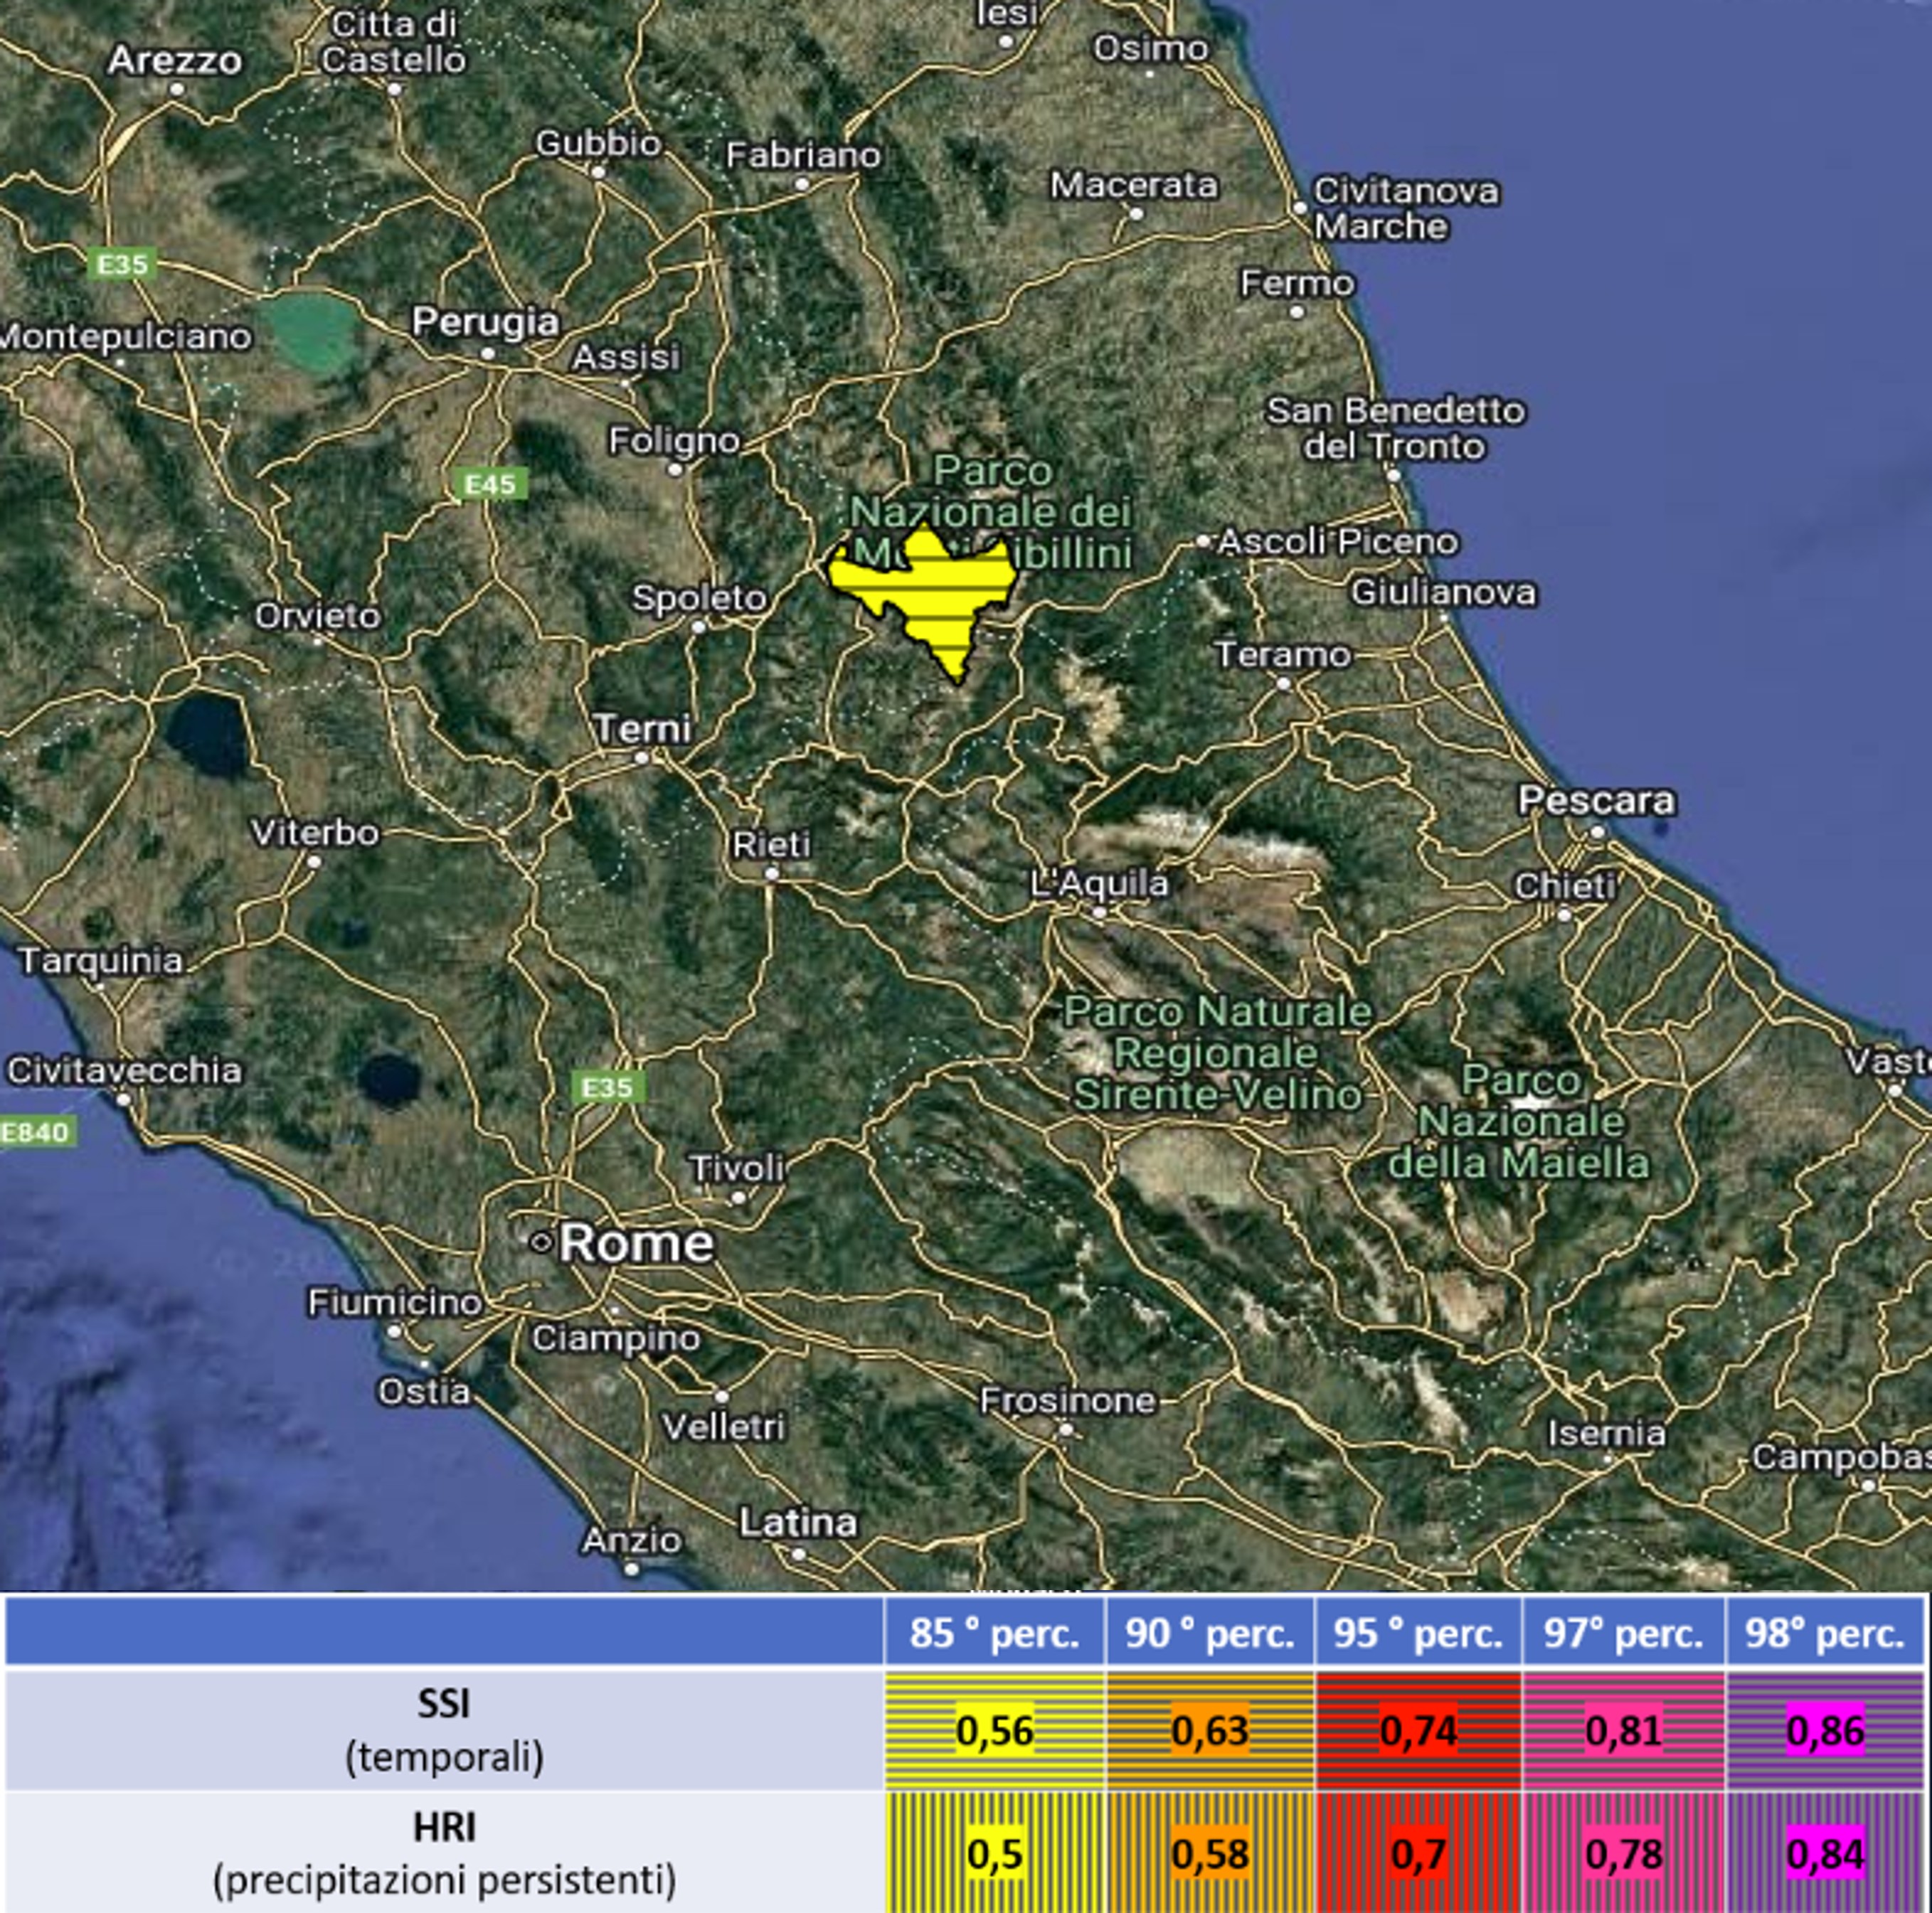Select the orange 0,63 SSI cell
The image size is (1932, 1913).
pyautogui.click(x=1209, y=1730)
